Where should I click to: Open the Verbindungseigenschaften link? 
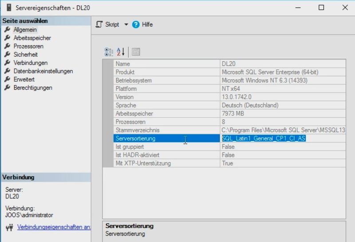coord(54,227)
